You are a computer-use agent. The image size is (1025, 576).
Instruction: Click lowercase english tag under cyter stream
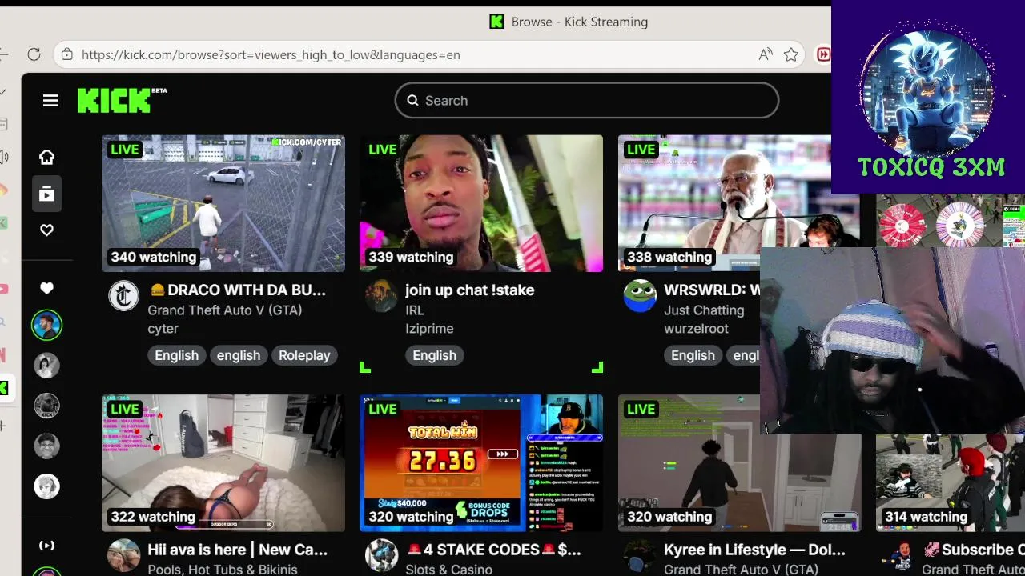coord(239,355)
